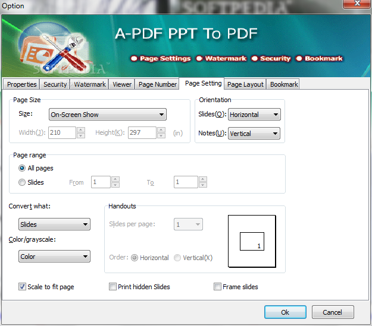Select the Page Setting tab
Image resolution: width=372 pixels, height=326 pixels.
click(x=203, y=83)
